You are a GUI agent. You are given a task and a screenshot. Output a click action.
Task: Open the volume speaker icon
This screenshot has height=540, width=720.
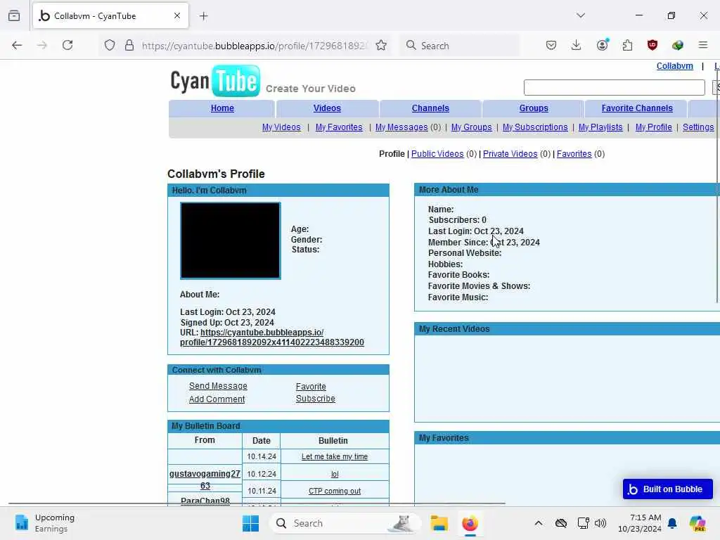click(600, 523)
